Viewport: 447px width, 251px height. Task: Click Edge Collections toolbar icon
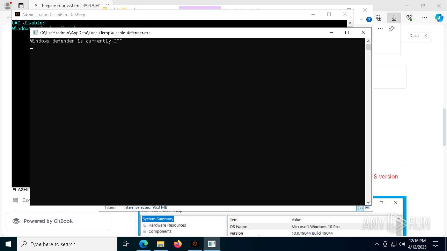pos(379,18)
